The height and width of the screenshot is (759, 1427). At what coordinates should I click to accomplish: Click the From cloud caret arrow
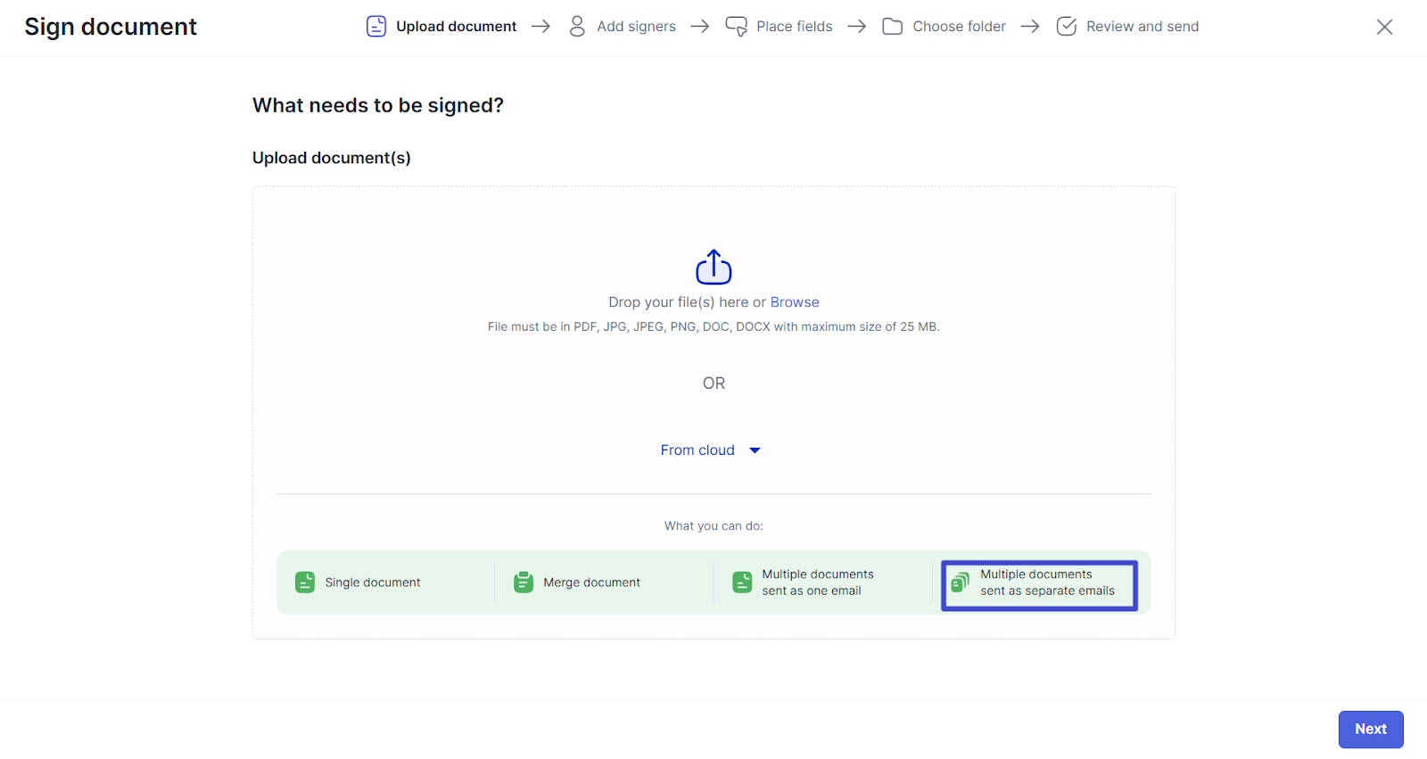(x=755, y=450)
